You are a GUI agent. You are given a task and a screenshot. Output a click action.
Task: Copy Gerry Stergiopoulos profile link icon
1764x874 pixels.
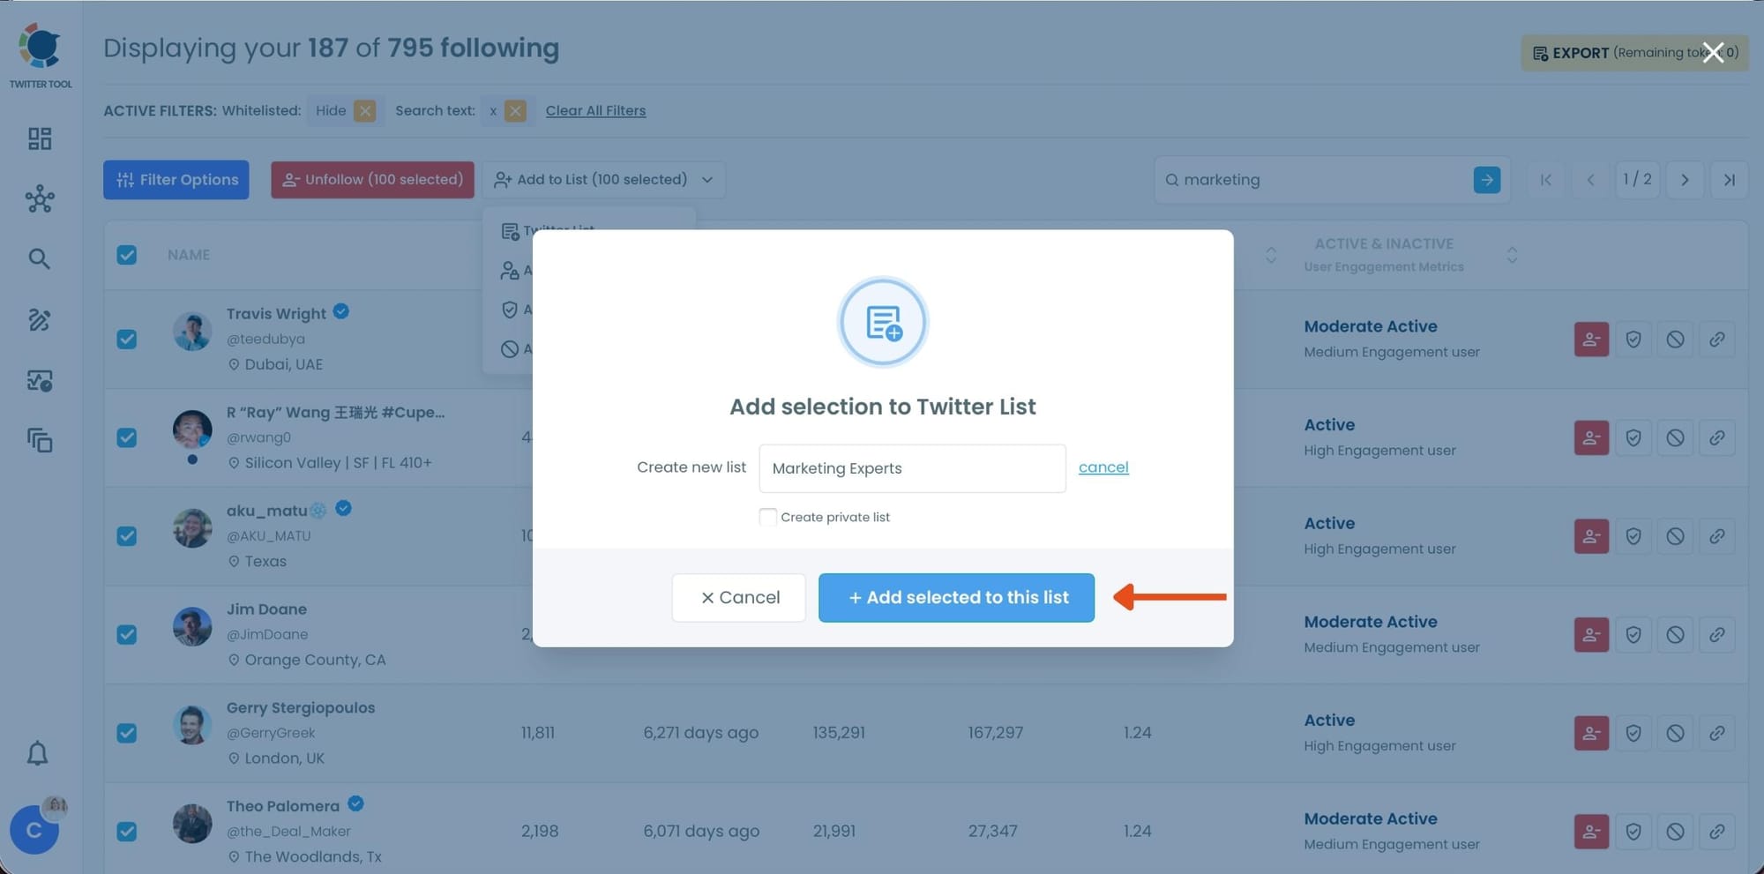coord(1717,732)
